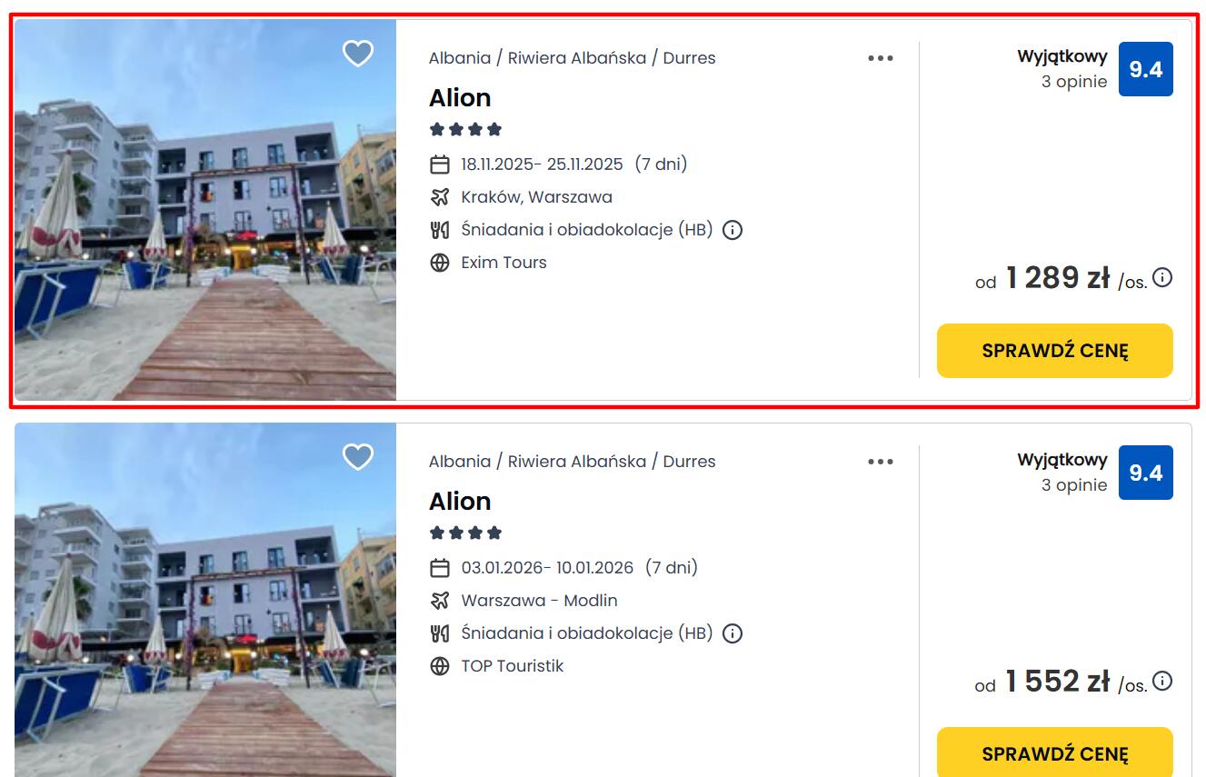The image size is (1206, 777).
Task: Favorite the second Alion offer with heart
Action: point(357,457)
